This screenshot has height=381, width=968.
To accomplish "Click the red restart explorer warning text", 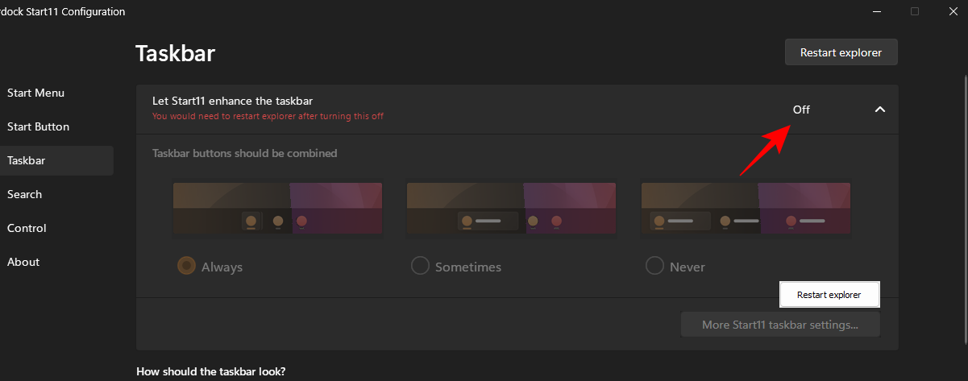I will 268,116.
